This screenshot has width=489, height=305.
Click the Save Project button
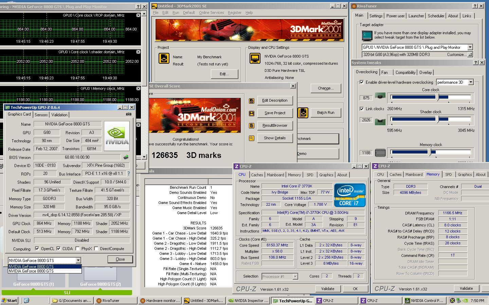275,113
